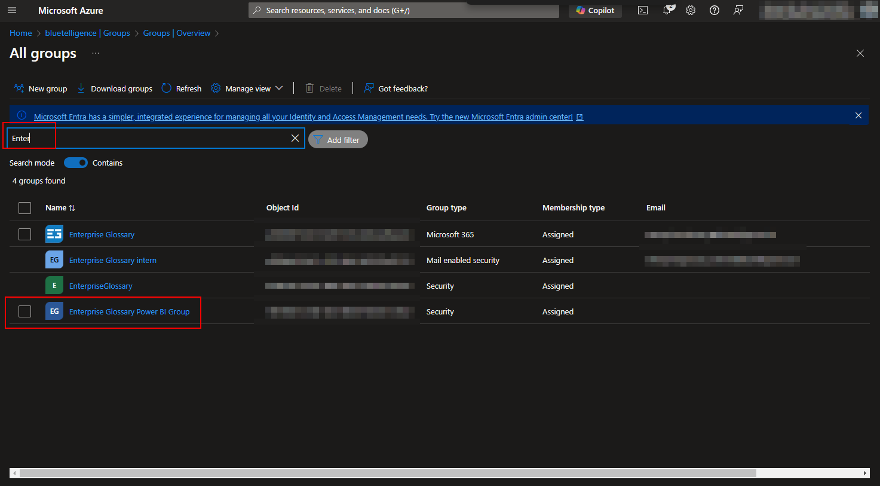The height and width of the screenshot is (486, 880).
Task: Click the top bar feedback icon
Action: (738, 11)
